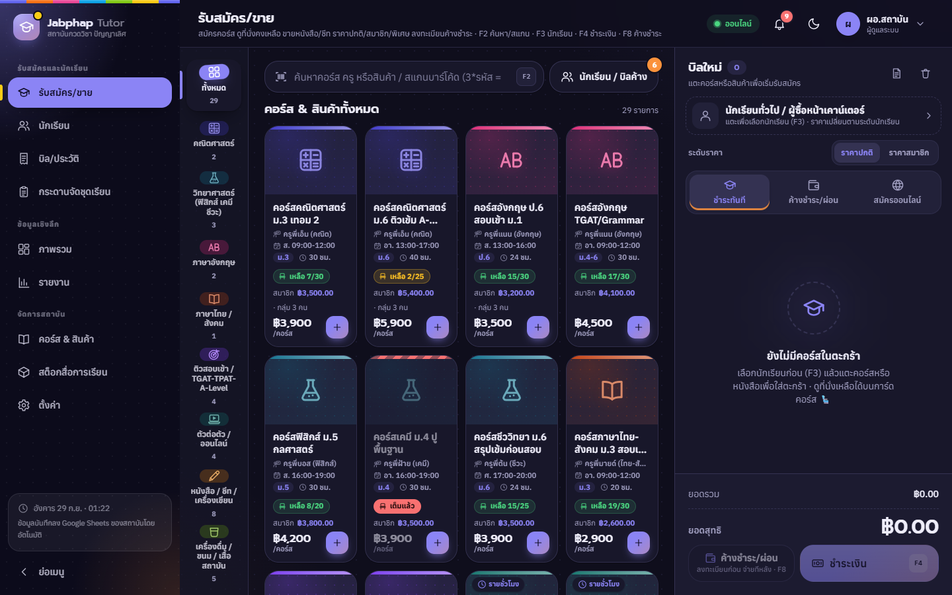The height and width of the screenshot is (595, 952).
Task: Open กระดานจัดชุดเรียน sidebar menu
Action: click(90, 192)
